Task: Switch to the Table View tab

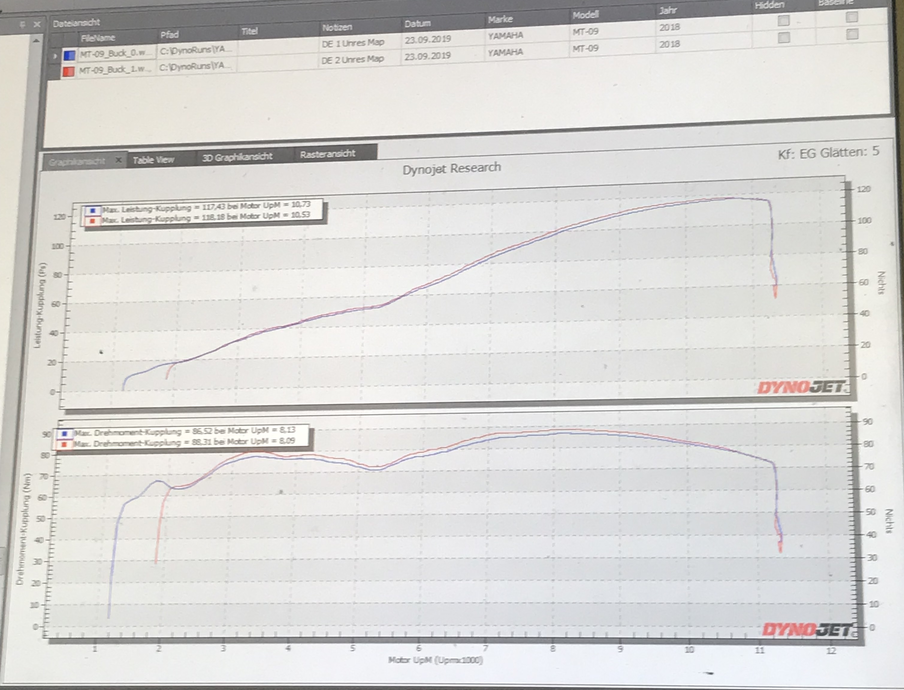Action: [x=153, y=160]
